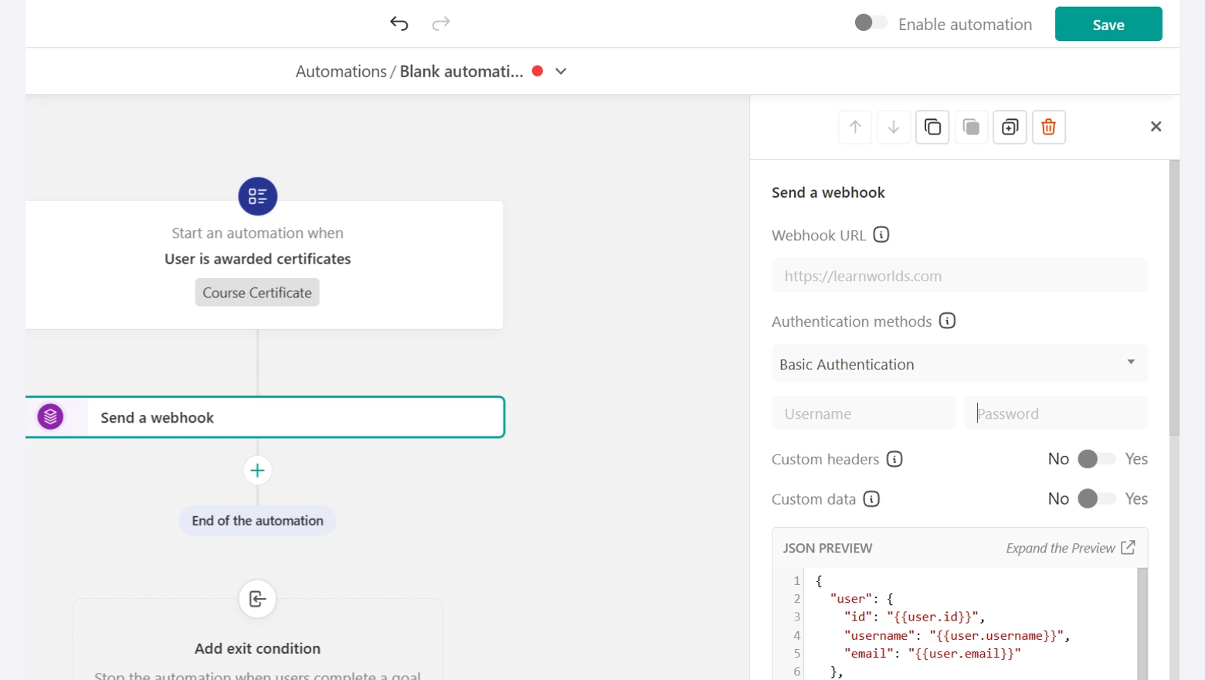
Task: Click the paste action icon
Action: point(971,127)
